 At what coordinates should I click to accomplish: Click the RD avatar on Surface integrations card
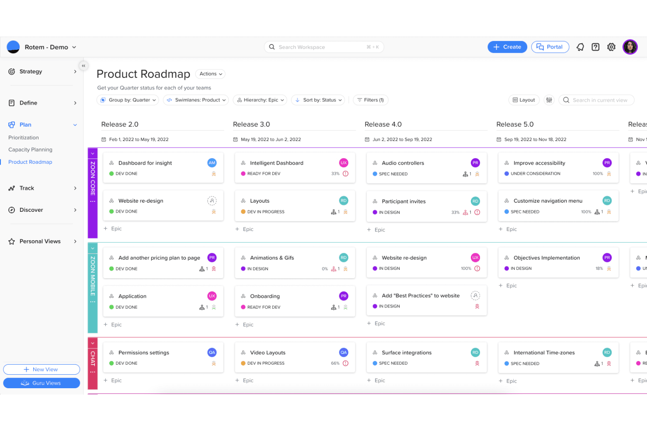click(x=475, y=352)
